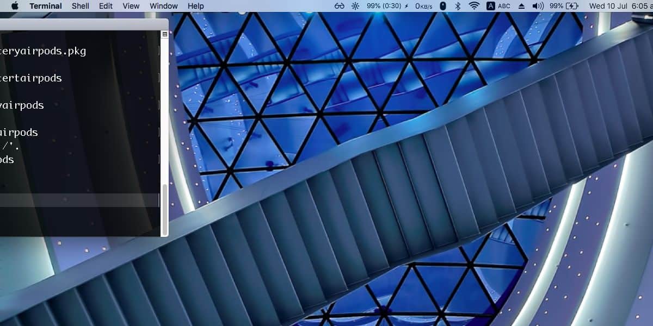Open the Shell menu
The height and width of the screenshot is (326, 653).
[x=81, y=6]
